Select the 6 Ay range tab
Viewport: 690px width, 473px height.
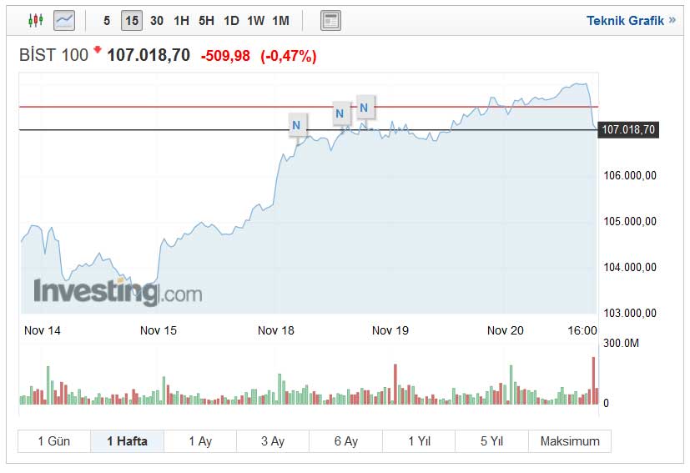pyautogui.click(x=346, y=440)
